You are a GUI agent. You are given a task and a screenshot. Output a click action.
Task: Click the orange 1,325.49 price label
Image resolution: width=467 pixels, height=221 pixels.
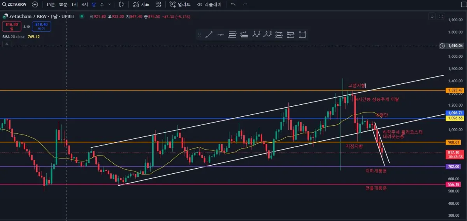(455, 90)
